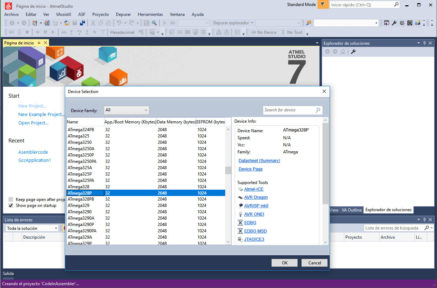Click the Name column header in device list
Screen dimensions: 437x288
85,122
